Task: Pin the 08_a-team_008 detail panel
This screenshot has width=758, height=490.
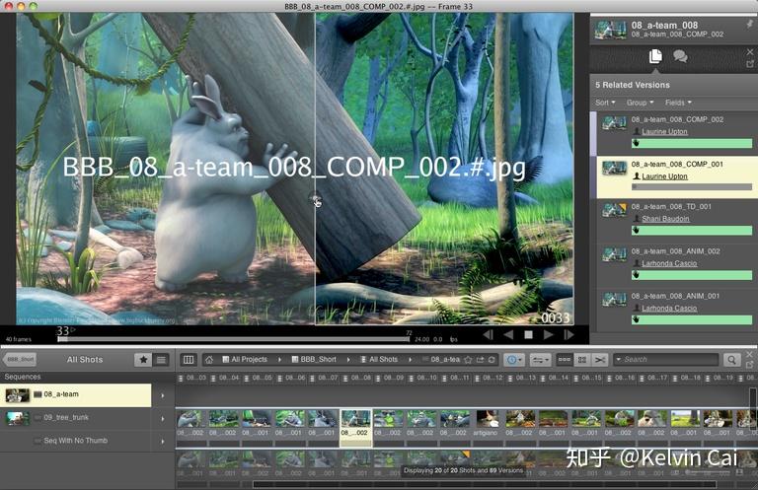Action: (x=750, y=24)
